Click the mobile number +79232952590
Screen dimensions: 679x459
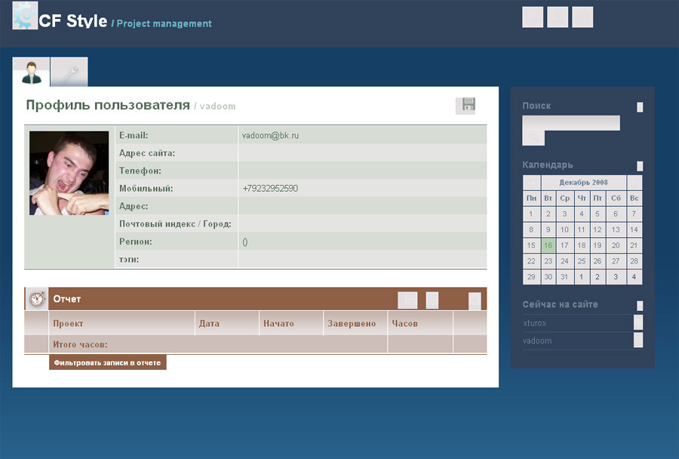[270, 189]
